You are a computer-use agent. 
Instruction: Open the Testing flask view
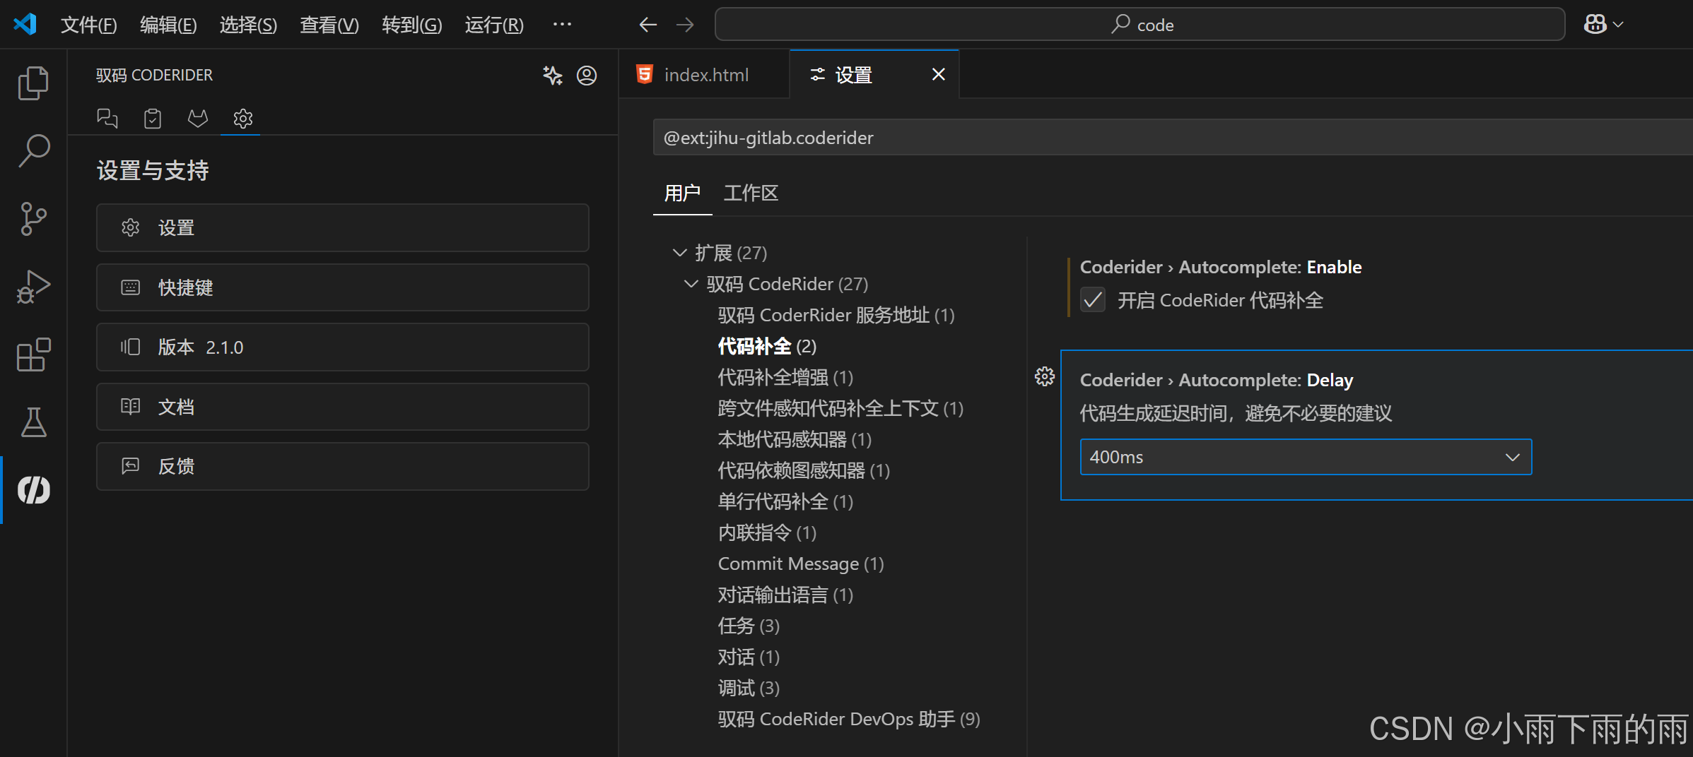(x=33, y=422)
